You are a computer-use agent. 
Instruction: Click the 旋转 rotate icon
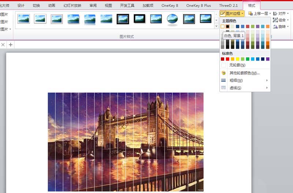coord(275,26)
